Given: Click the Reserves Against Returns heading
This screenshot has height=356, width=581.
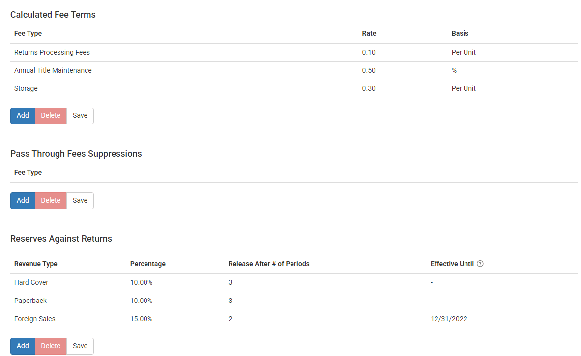Looking at the screenshot, I should pos(61,239).
